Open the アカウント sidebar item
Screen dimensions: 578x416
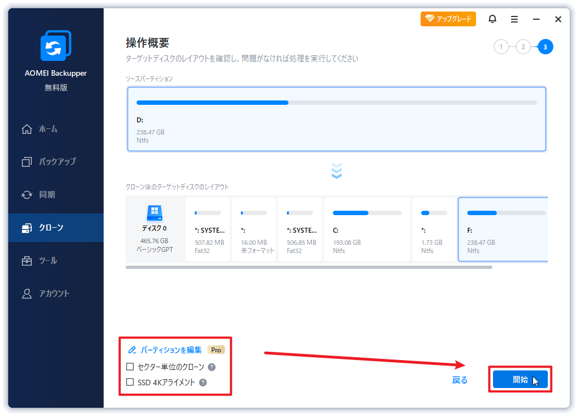pyautogui.click(x=54, y=294)
